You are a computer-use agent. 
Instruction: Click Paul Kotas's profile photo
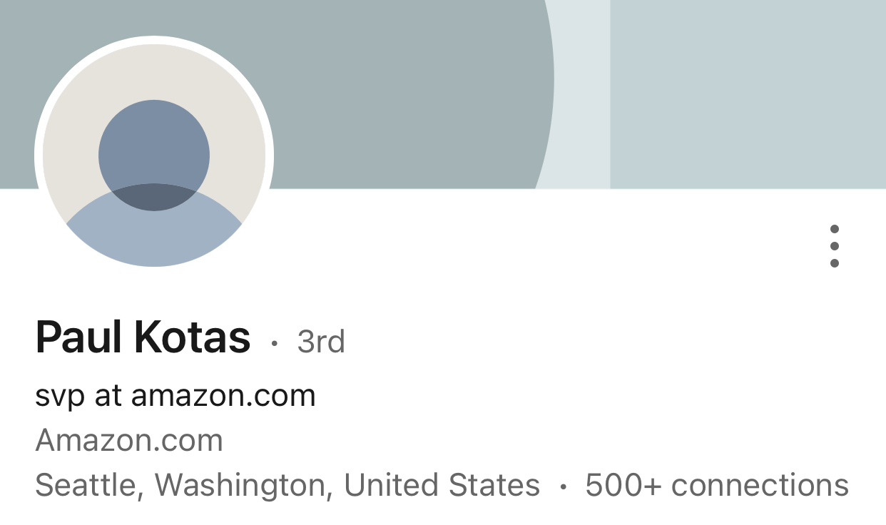pos(155,155)
